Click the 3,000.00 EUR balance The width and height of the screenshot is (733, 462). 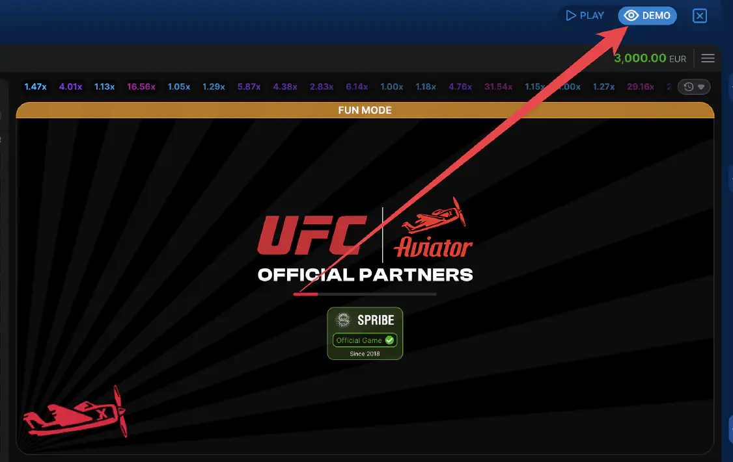coord(650,58)
